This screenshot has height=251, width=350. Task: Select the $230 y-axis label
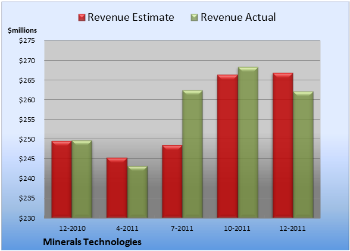coord(27,218)
